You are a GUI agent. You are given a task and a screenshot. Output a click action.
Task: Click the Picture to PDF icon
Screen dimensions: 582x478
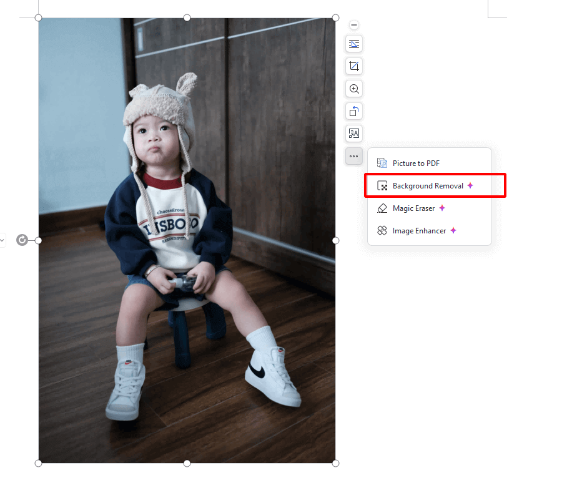pos(382,163)
